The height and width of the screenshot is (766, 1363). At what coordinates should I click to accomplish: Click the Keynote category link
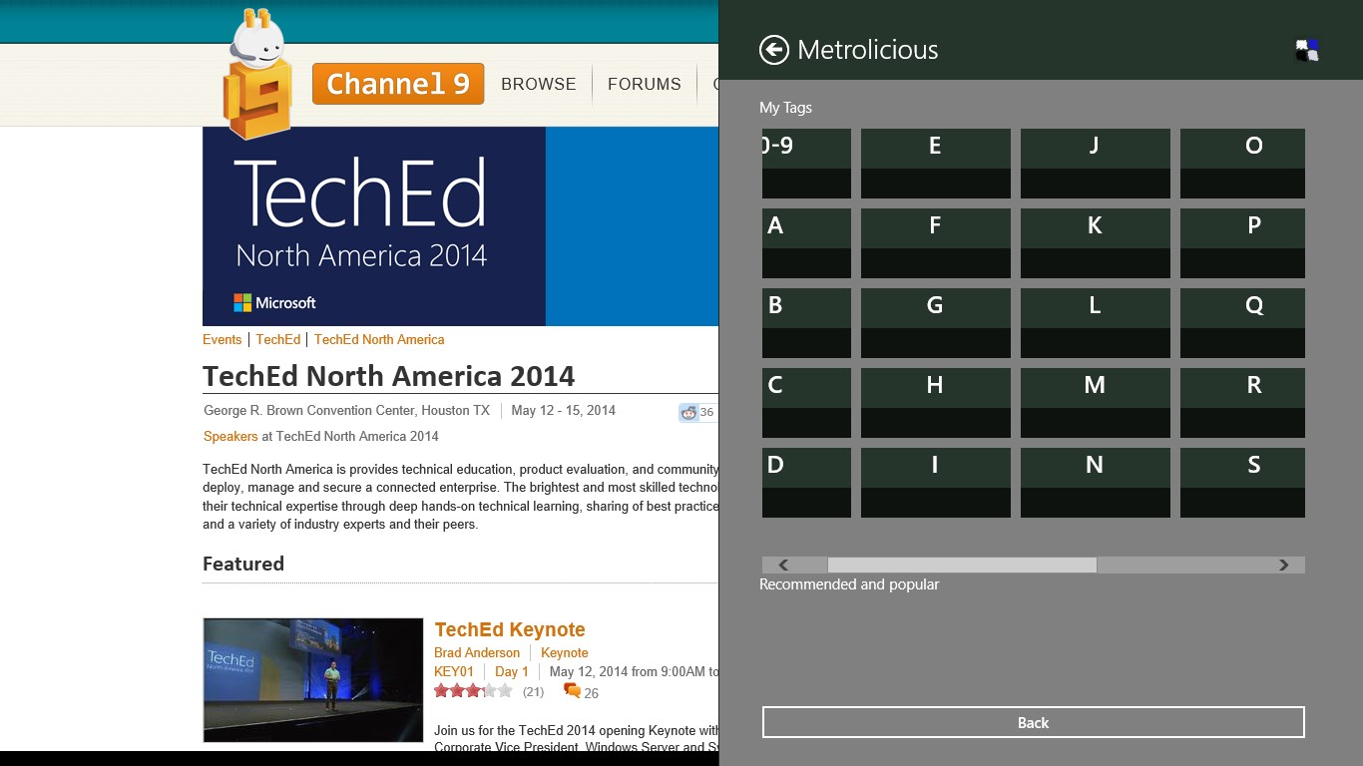coord(565,652)
